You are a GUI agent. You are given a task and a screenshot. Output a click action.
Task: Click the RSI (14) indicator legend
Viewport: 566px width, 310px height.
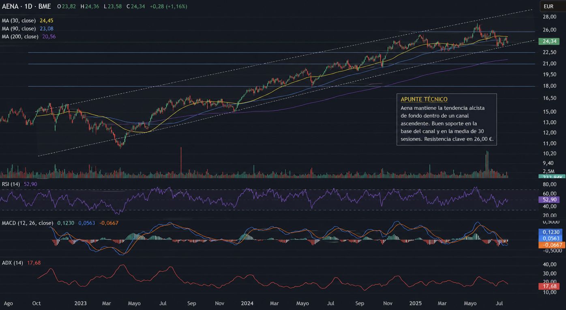pyautogui.click(x=11, y=184)
